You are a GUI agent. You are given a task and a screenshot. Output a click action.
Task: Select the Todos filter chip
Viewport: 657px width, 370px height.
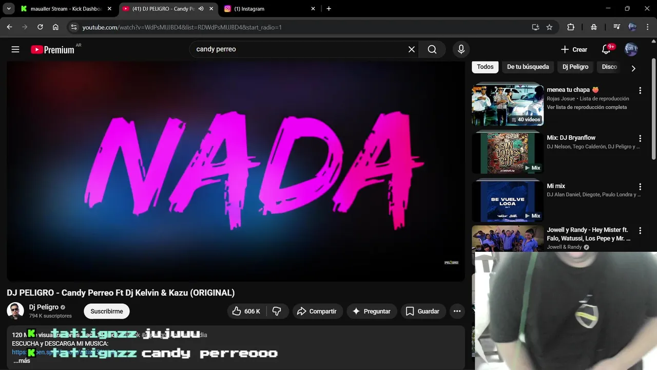[x=485, y=67]
